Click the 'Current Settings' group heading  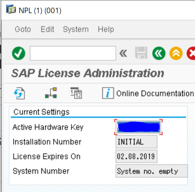tap(41, 112)
